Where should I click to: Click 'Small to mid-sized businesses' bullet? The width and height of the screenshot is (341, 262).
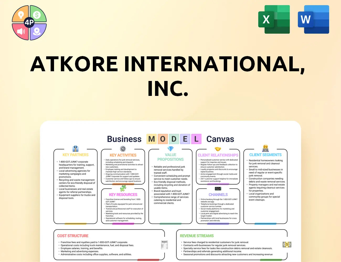[265, 173]
